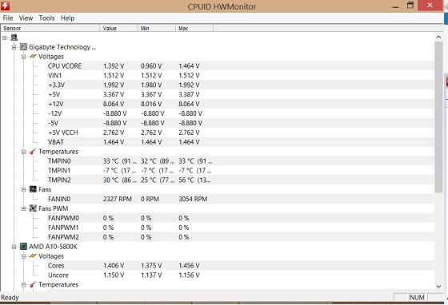
Task: Collapse the Fans PWM group
Action: 24,208
